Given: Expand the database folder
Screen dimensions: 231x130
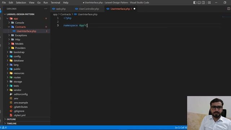Looking at the screenshot, I should point(18,61).
